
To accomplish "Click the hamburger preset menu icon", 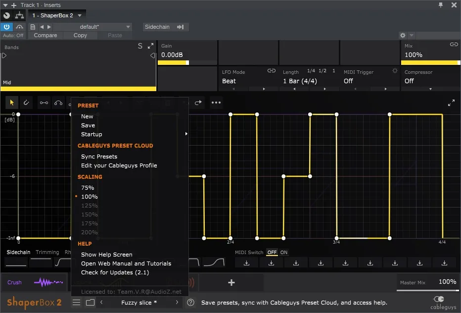I will click(x=77, y=303).
